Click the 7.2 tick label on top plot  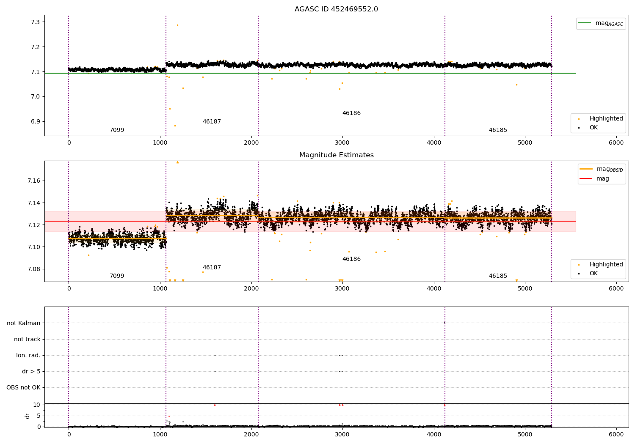(36, 47)
